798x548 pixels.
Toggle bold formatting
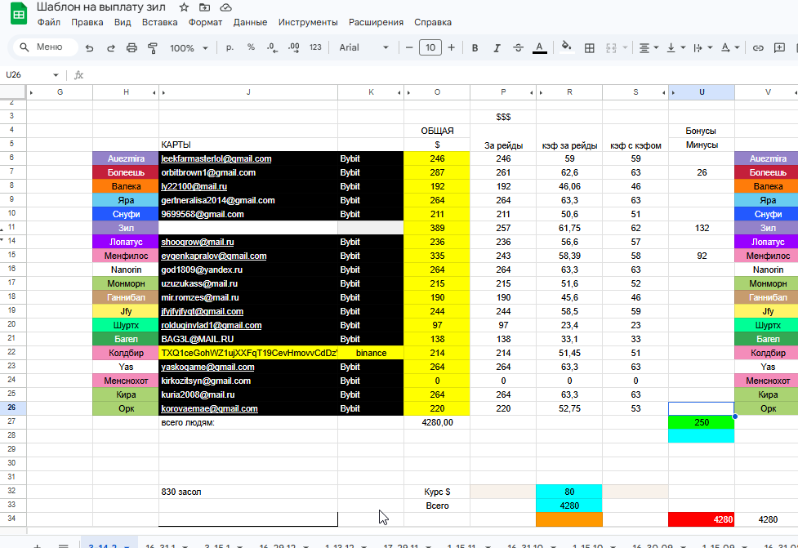click(x=475, y=48)
